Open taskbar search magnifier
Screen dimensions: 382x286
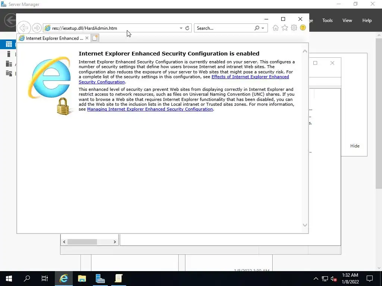[27, 279]
